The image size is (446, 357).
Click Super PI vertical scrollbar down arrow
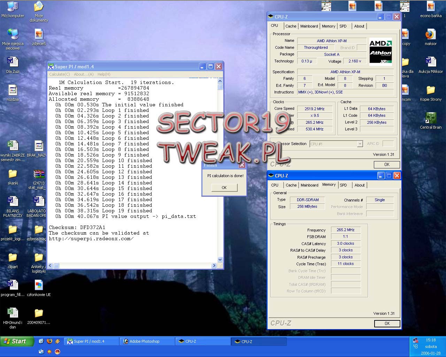click(x=220, y=260)
